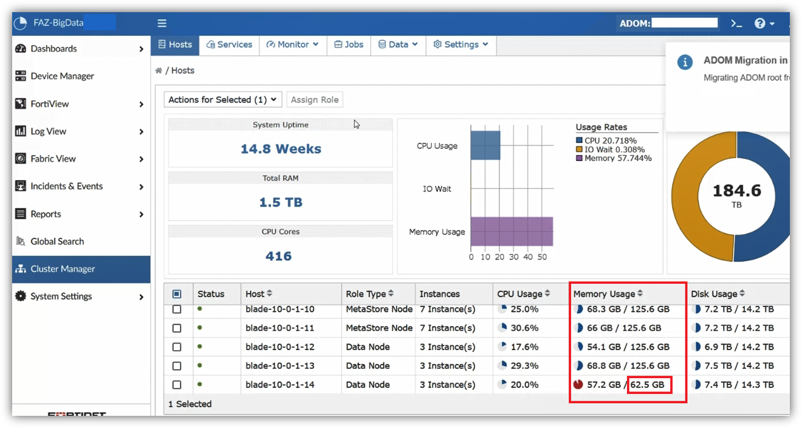Check the blade-10-0-1-10 row checkbox
Screen dimensions: 802x428
point(177,309)
